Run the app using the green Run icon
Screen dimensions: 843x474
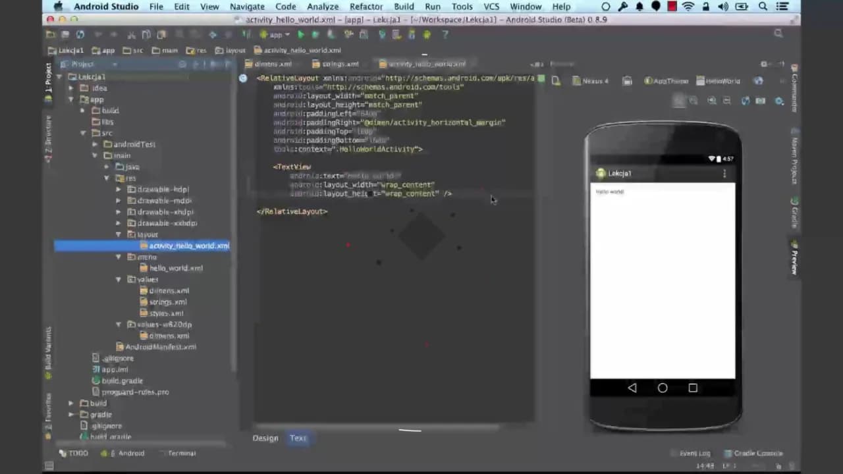[x=300, y=34]
